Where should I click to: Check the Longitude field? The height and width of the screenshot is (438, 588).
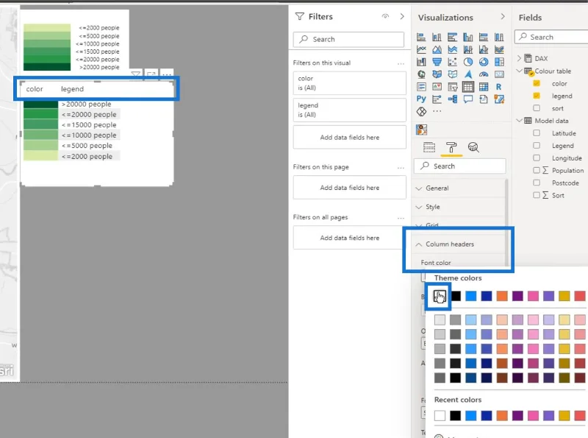(537, 158)
